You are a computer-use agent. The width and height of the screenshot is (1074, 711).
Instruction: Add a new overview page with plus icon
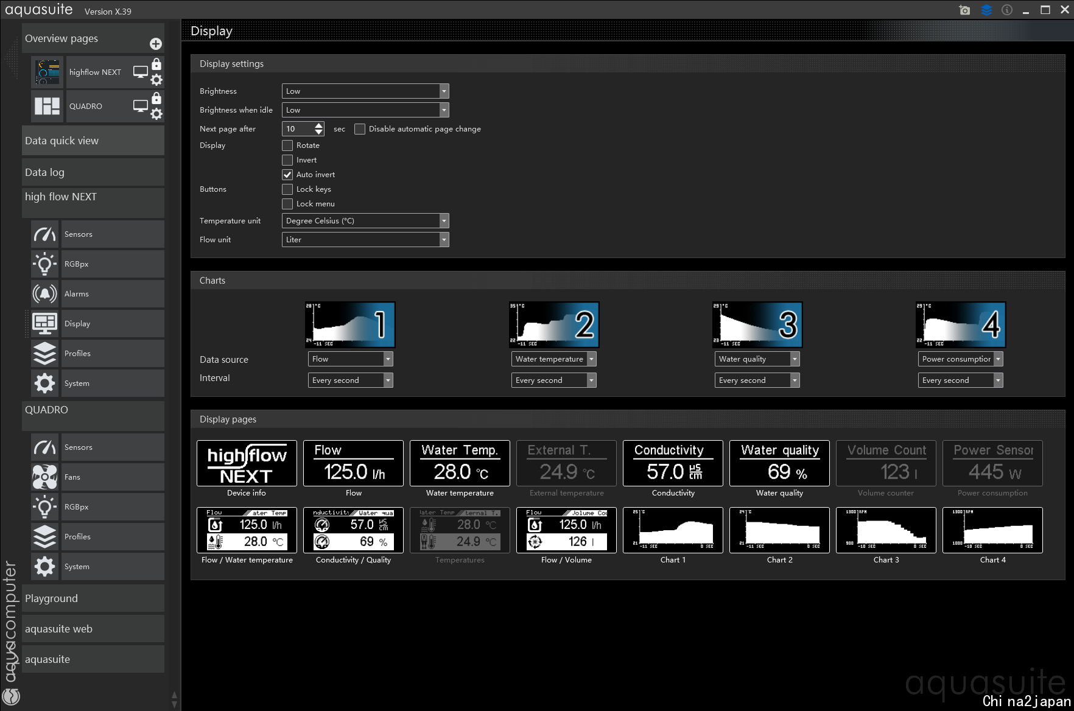(x=156, y=44)
